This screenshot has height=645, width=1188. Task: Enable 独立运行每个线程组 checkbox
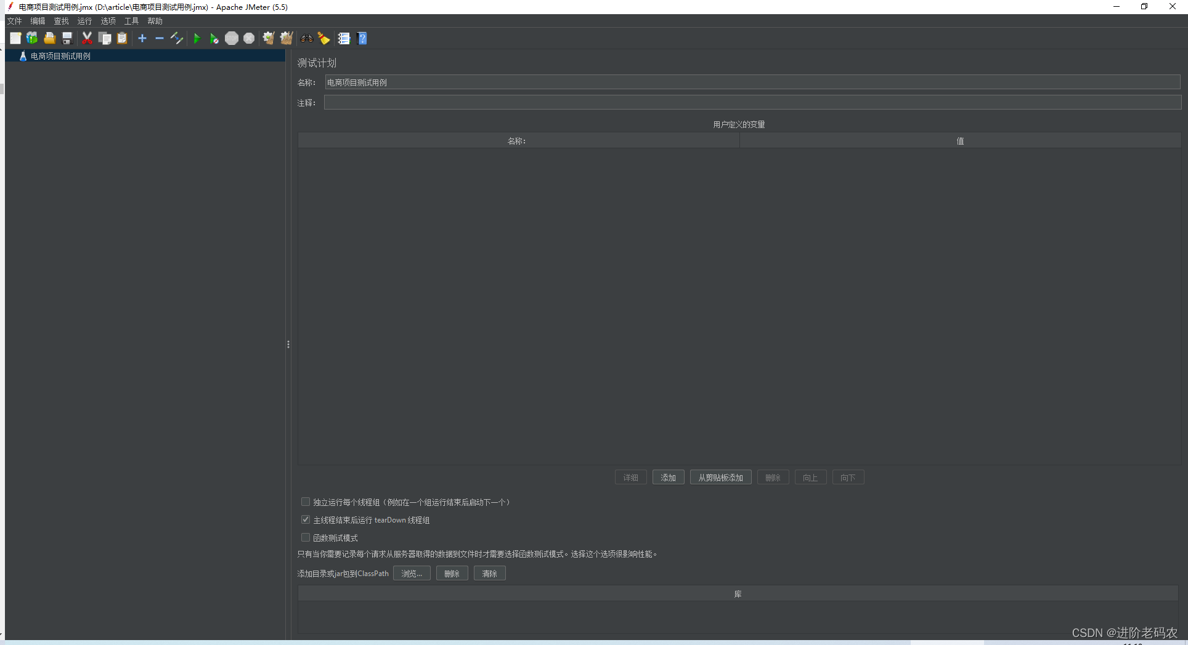306,502
